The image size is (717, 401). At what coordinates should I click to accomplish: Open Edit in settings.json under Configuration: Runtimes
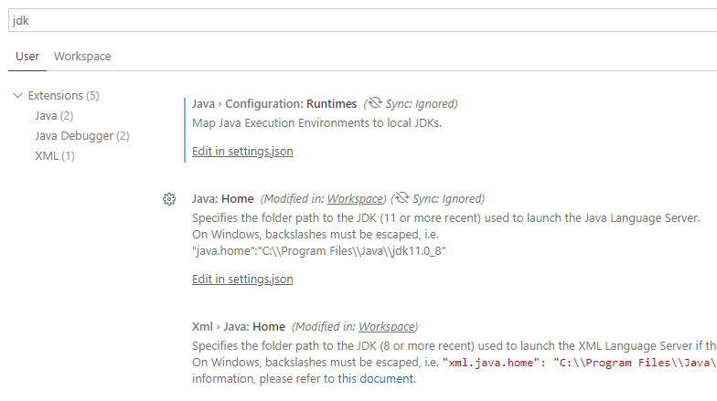(242, 152)
